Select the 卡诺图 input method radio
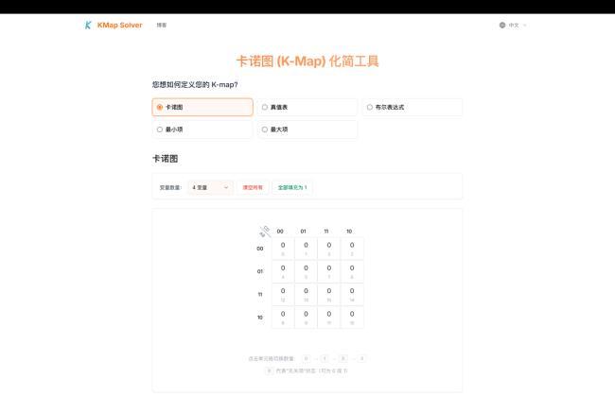Viewport: 615px width, 397px height. [202, 107]
